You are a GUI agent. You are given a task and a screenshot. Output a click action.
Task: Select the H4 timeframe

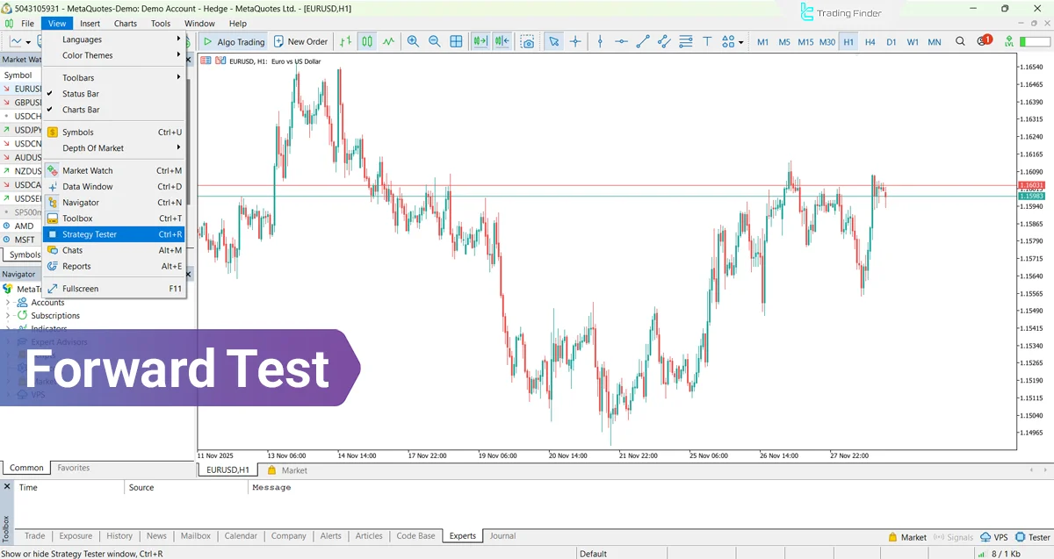869,41
